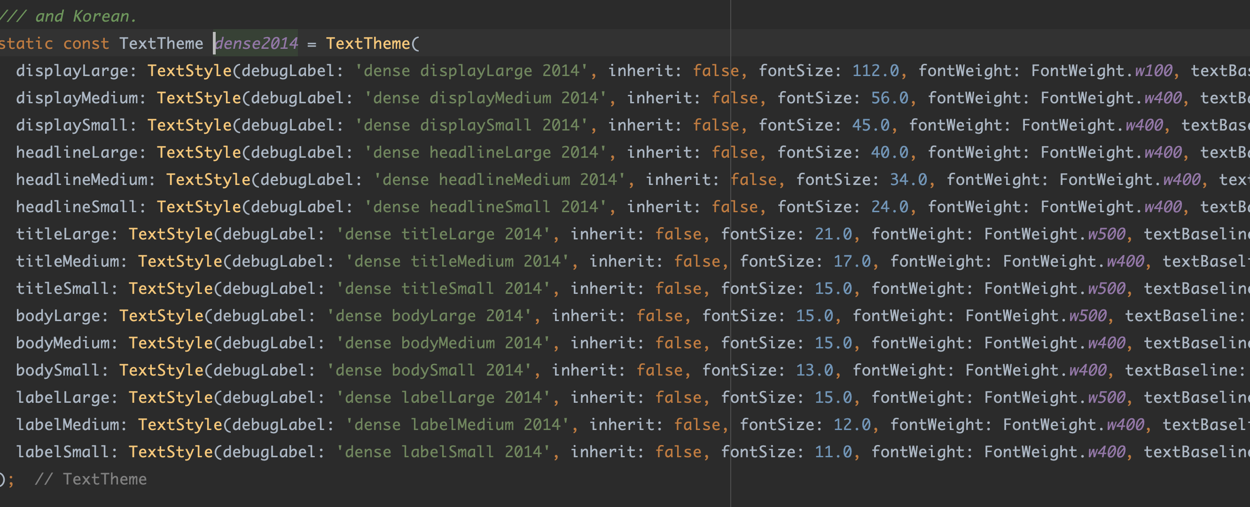Click the headlineMedium parameter name

pos(81,180)
